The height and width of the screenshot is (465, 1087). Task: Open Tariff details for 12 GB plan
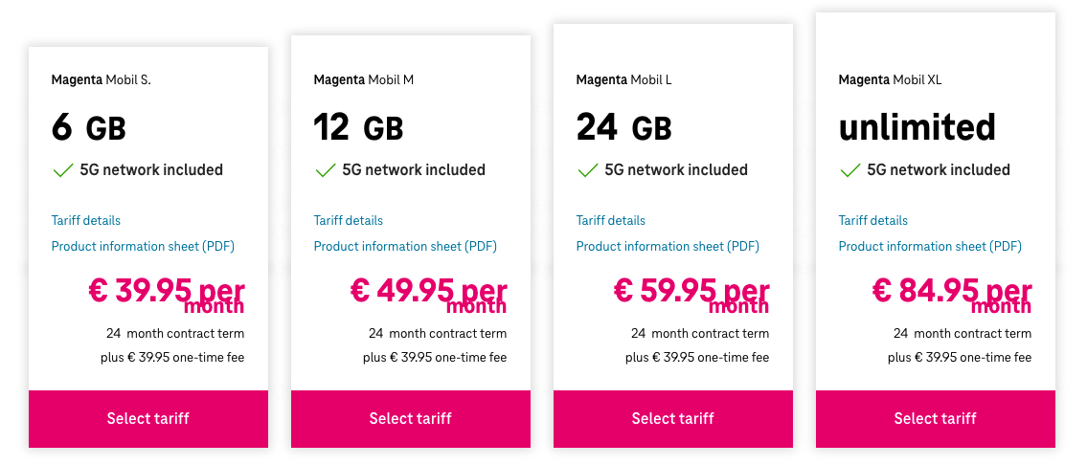[x=348, y=220]
